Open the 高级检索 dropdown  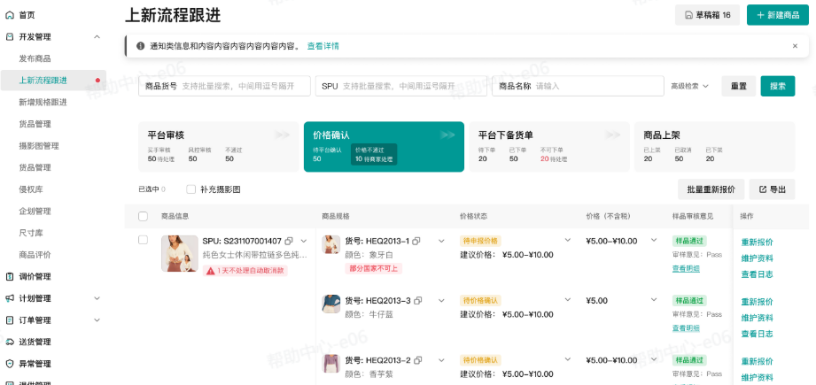(689, 86)
